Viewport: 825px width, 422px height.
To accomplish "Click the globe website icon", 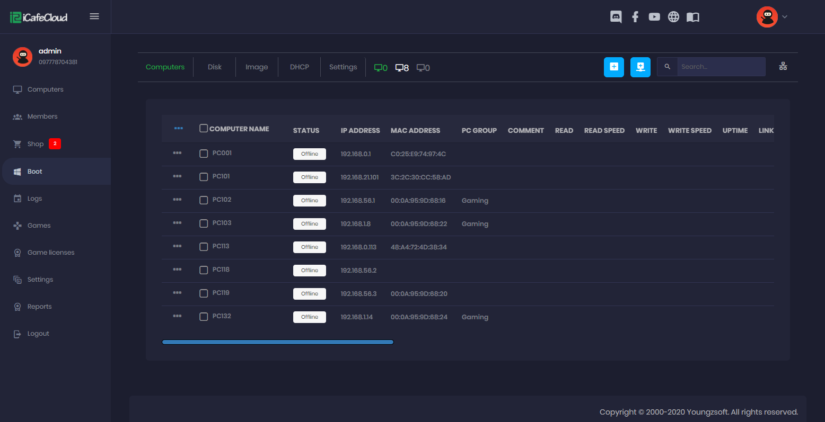I will pos(673,17).
